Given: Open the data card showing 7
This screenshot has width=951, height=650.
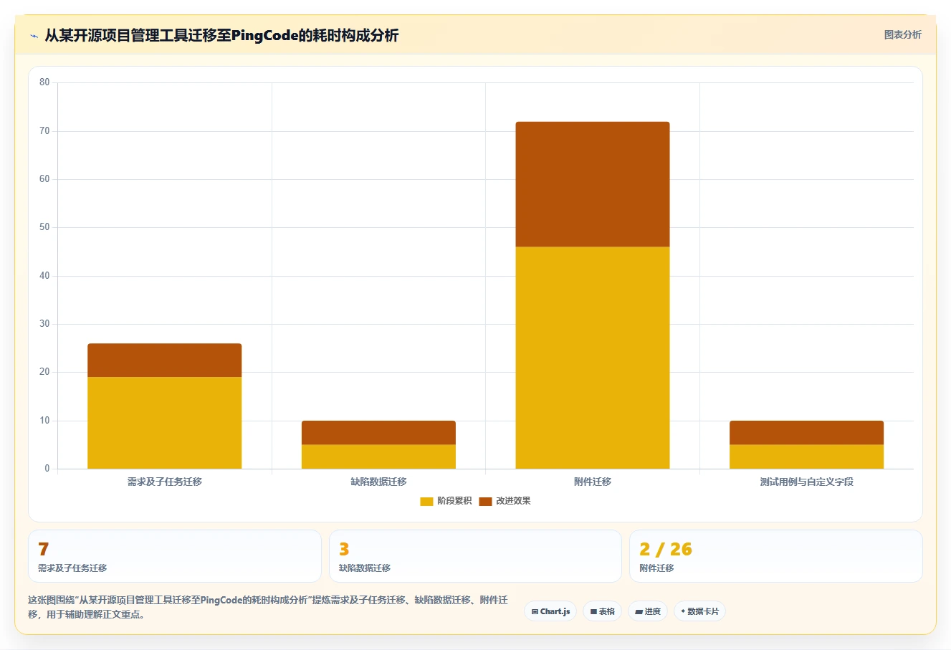Looking at the screenshot, I should tap(174, 556).
